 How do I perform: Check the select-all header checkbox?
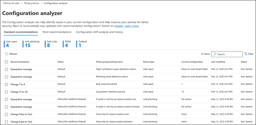tap(7, 62)
